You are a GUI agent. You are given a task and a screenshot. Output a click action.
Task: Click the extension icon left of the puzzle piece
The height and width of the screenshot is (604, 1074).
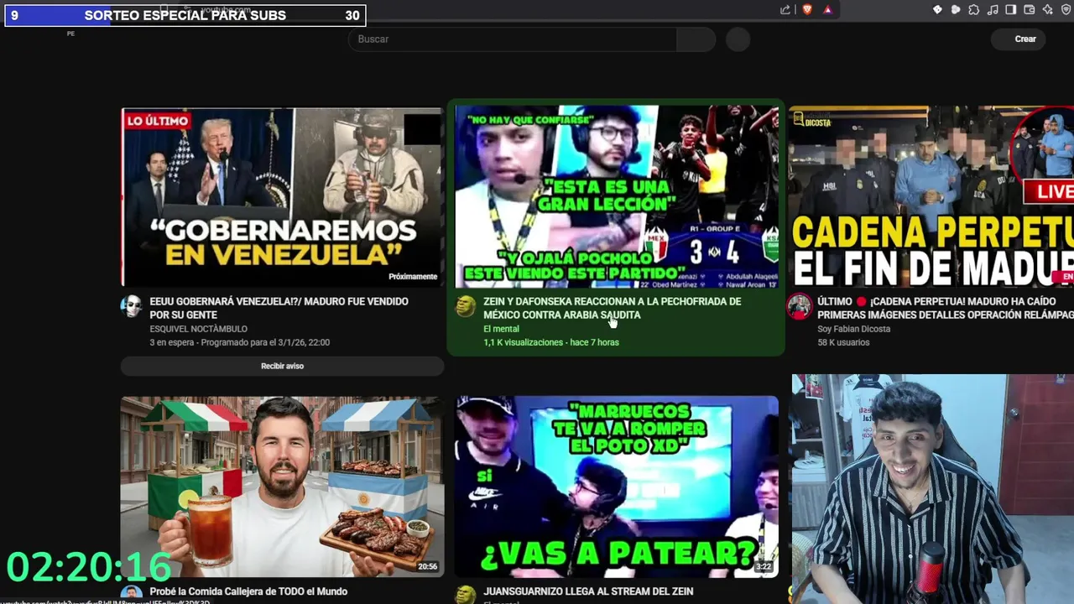[x=956, y=10]
